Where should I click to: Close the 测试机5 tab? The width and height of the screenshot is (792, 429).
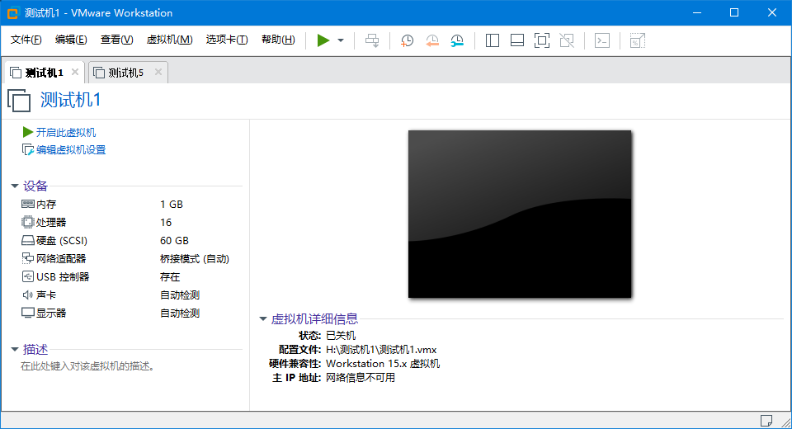coord(158,73)
